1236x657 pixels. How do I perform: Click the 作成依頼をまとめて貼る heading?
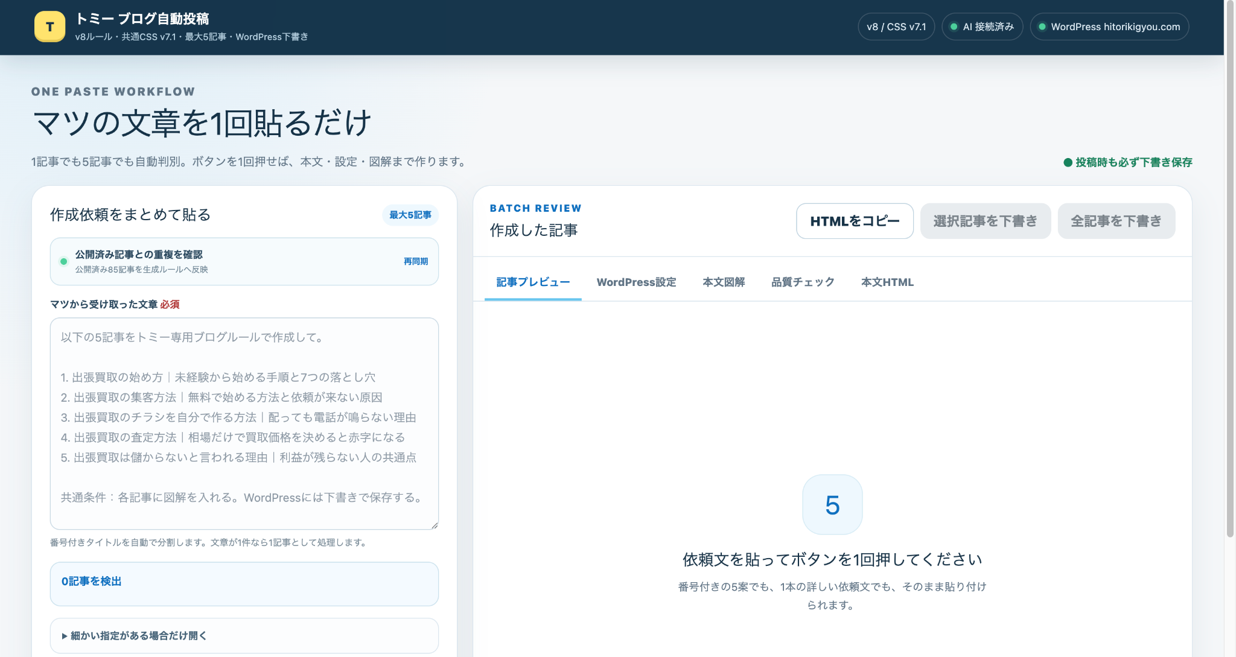coord(130,215)
